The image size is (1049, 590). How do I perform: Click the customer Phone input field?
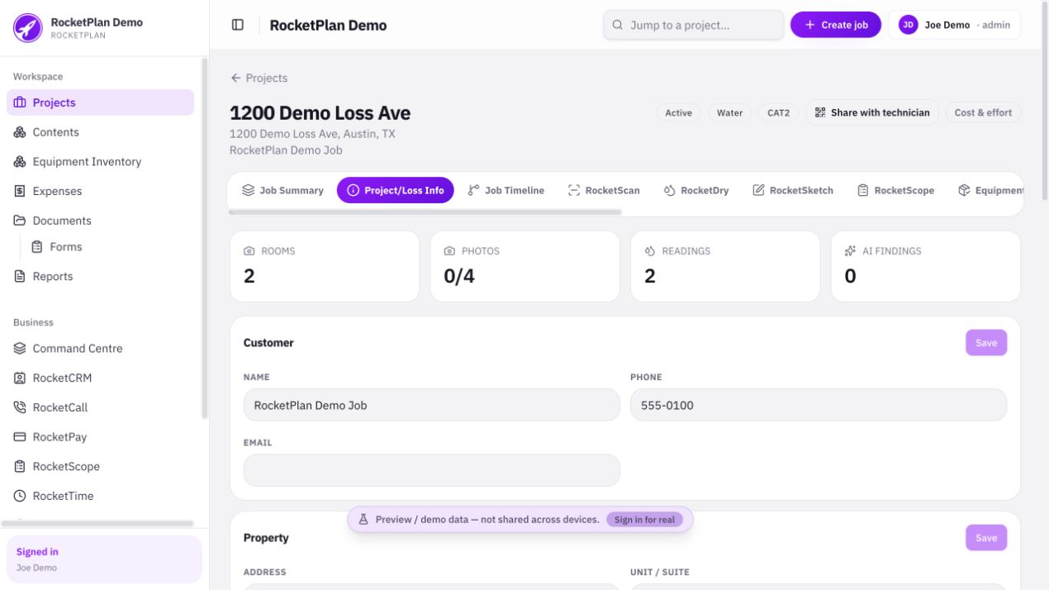pyautogui.click(x=819, y=405)
